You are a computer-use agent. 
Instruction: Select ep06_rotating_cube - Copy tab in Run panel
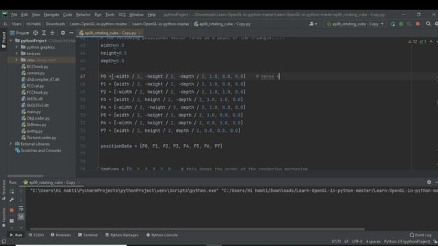[x=52, y=182]
